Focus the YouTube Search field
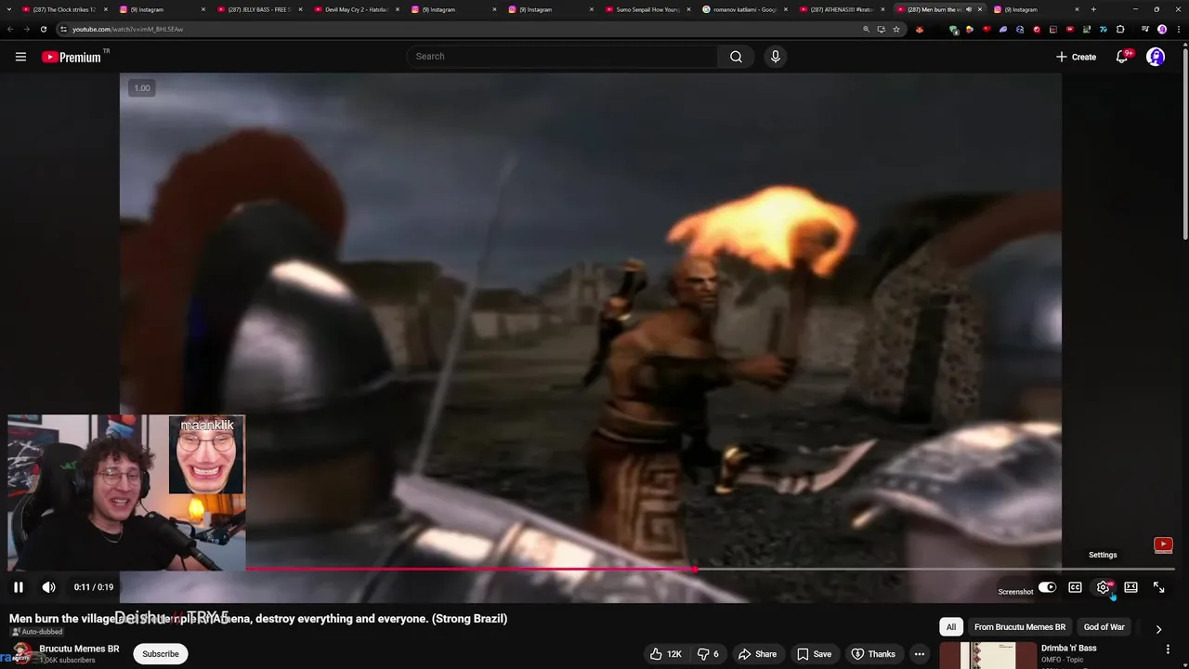This screenshot has width=1189, height=669. [x=561, y=57]
